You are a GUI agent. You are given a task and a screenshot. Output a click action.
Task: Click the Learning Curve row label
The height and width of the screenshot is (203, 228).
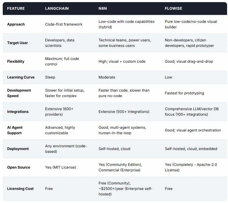point(21,77)
